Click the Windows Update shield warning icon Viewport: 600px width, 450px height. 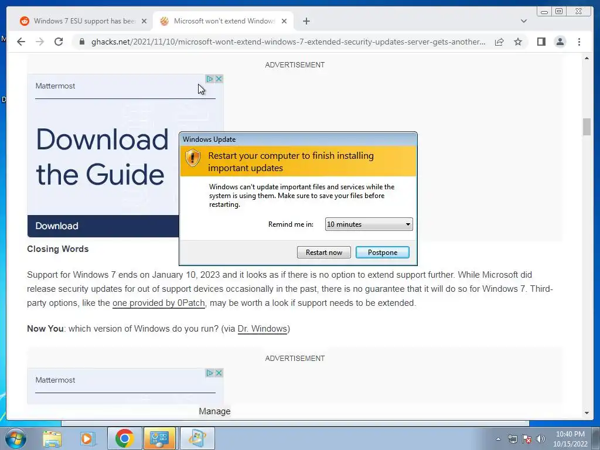tap(192, 157)
